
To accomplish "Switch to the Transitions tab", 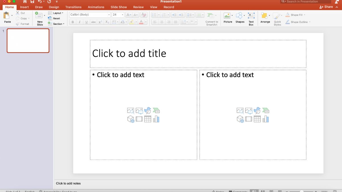I will tap(73, 7).
